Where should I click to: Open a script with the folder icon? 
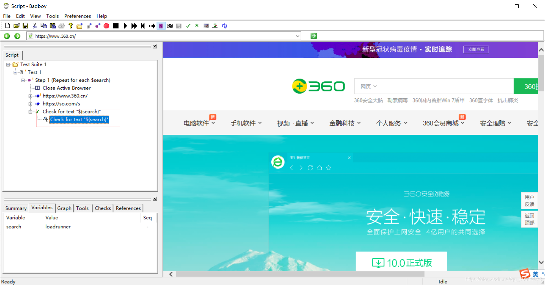tap(16, 26)
